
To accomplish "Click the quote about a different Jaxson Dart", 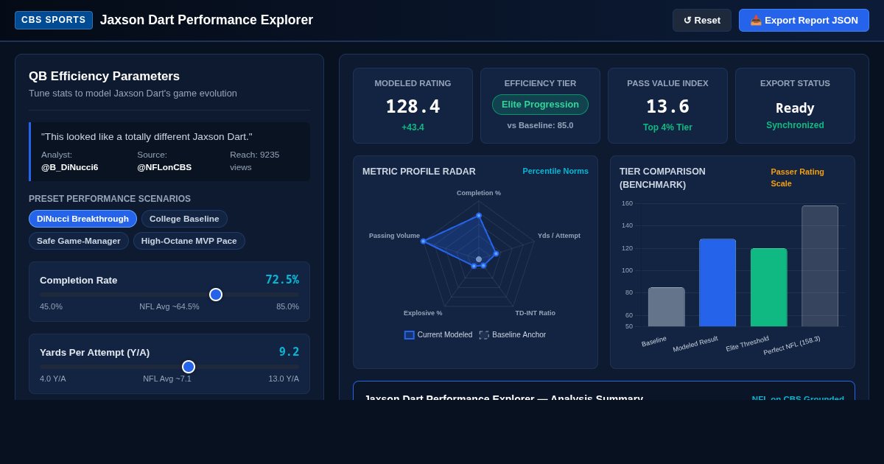I will (147, 136).
